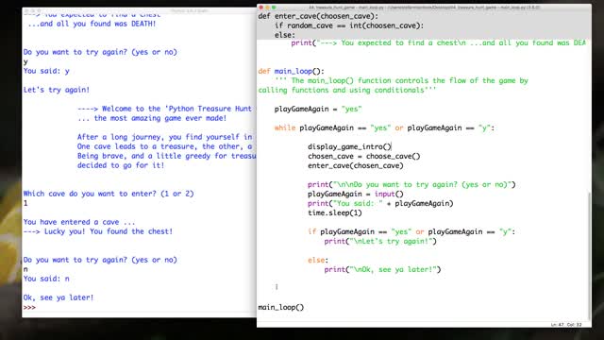Click shell line 'decided to go for it!'

click(x=121, y=165)
